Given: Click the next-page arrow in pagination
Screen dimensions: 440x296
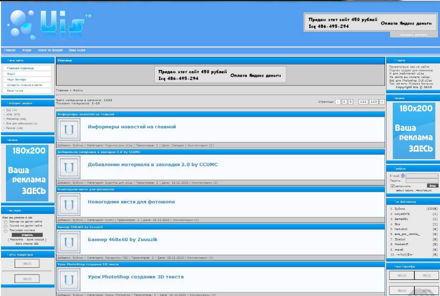Looking at the screenshot, I should [382, 102].
